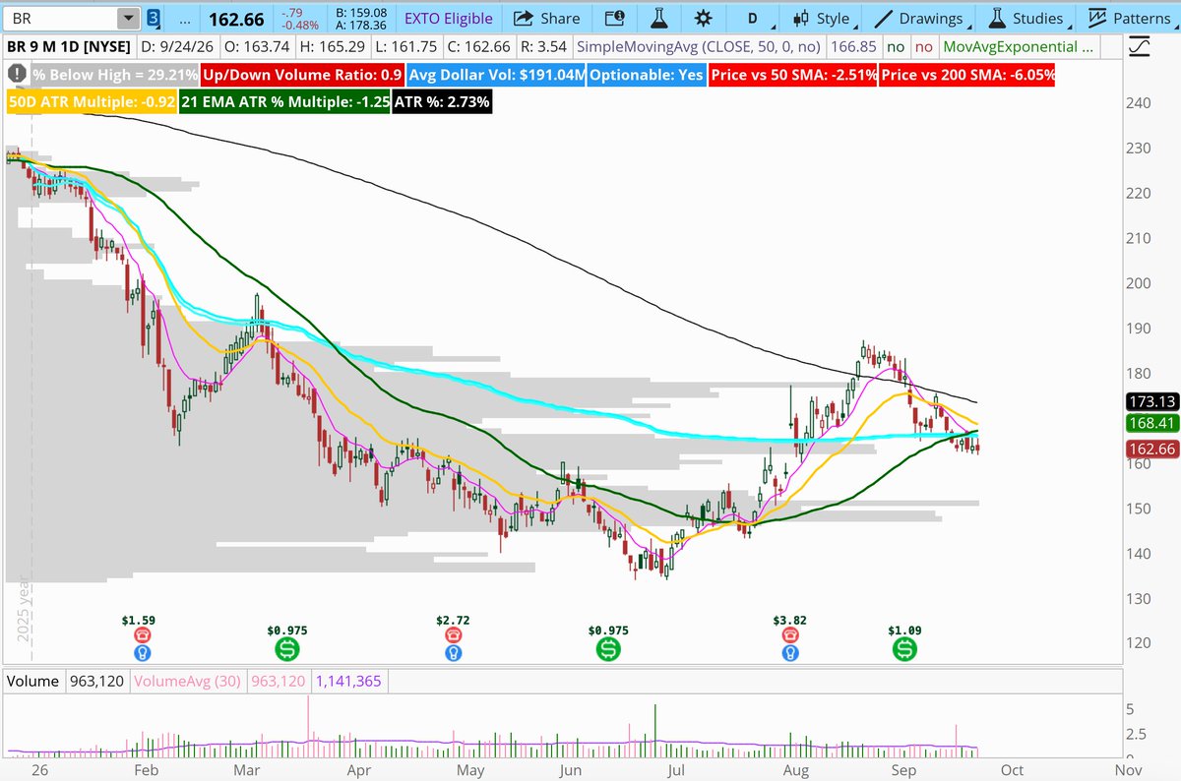Click the $1.09 dividend icon
Image resolution: width=1181 pixels, height=781 pixels.
[x=904, y=649]
